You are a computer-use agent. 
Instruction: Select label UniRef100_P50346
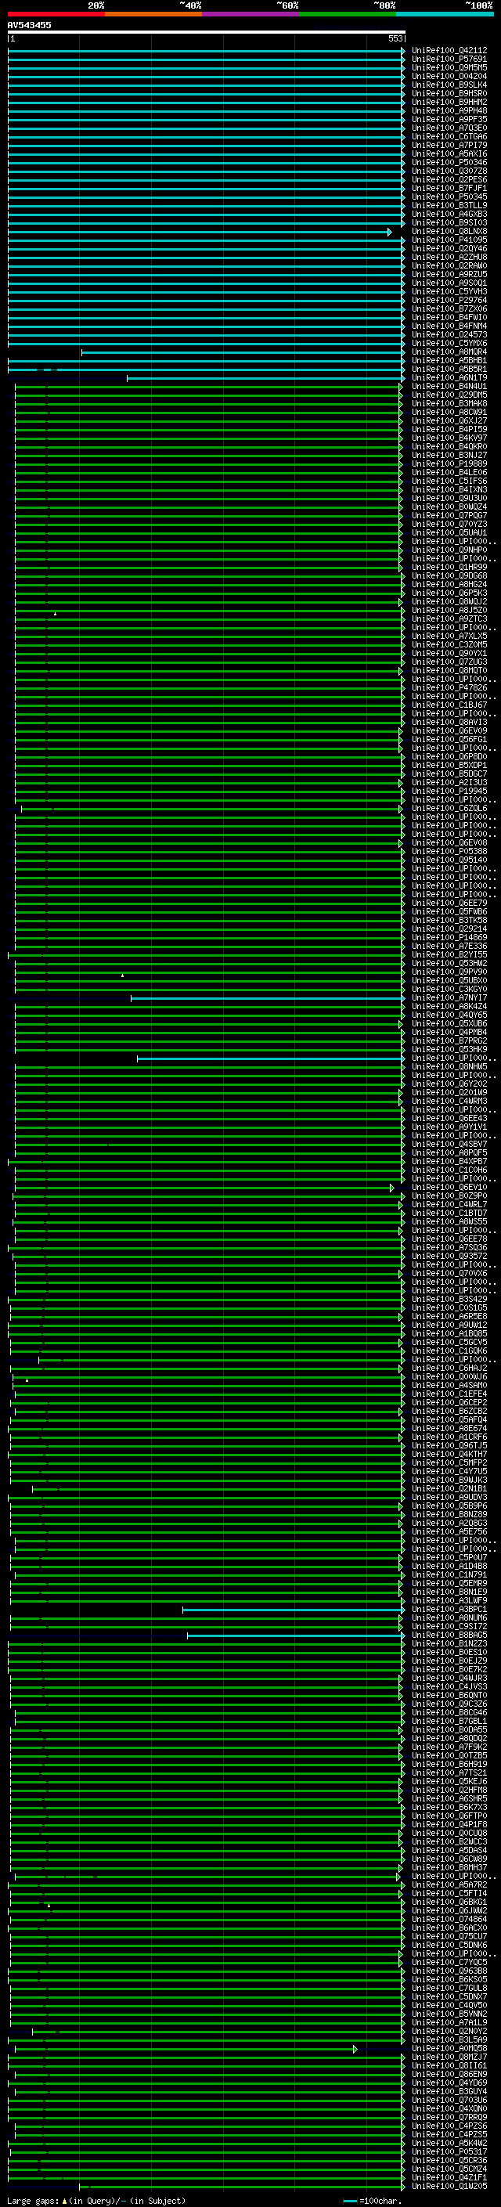pyautogui.click(x=449, y=162)
